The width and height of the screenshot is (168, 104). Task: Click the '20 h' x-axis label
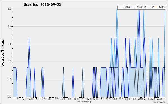pos(140,99)
